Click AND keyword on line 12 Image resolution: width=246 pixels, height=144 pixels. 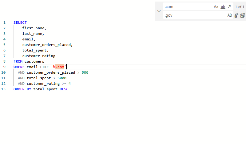pos(21,84)
